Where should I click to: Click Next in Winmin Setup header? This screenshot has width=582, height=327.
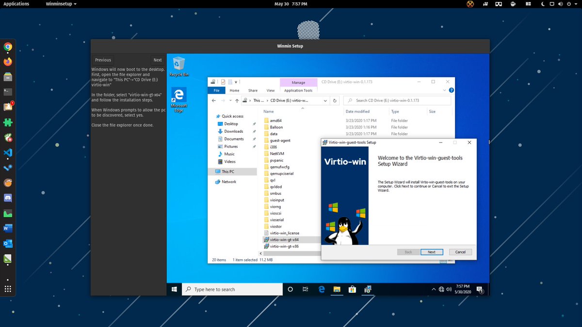[158, 60]
